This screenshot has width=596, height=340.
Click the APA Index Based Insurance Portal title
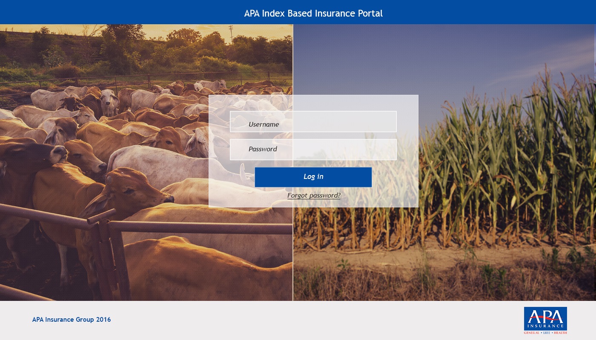click(x=313, y=13)
